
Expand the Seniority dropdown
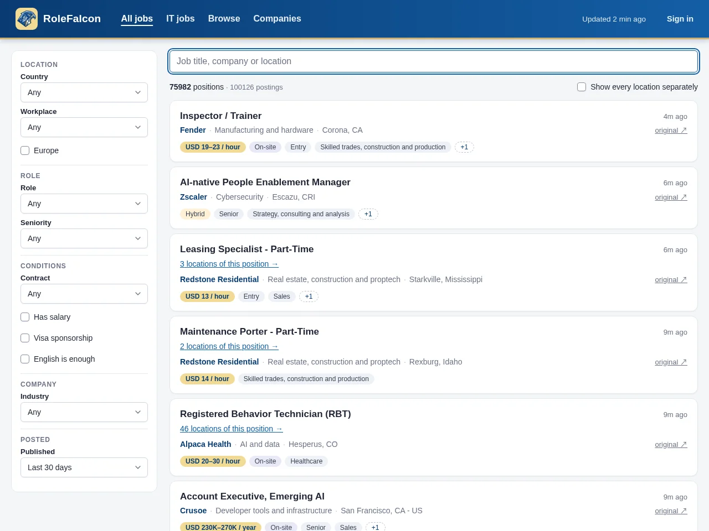click(84, 238)
